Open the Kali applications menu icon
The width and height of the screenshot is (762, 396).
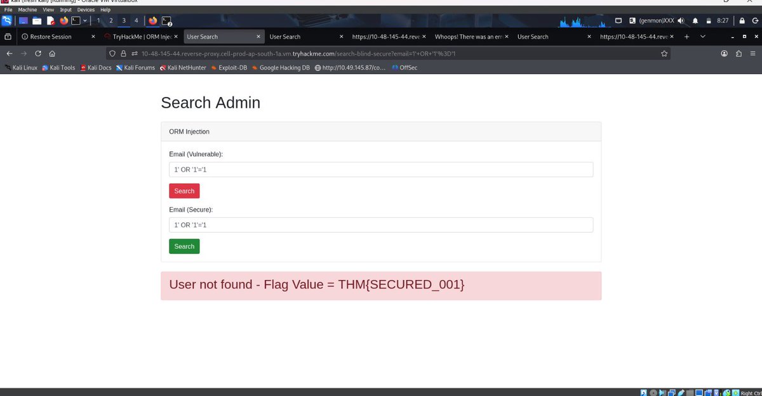(x=7, y=20)
